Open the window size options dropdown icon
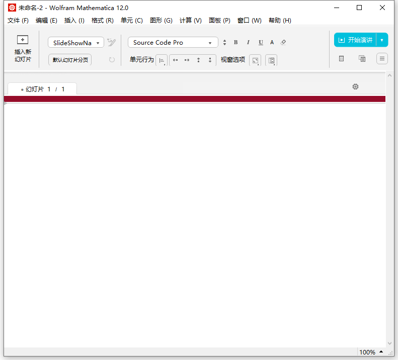Image resolution: width=398 pixels, height=360 pixels. (x=255, y=60)
